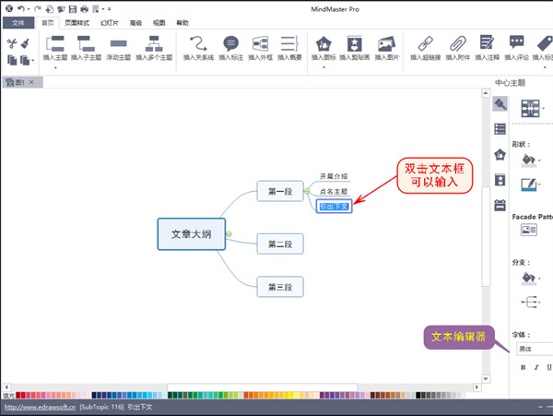Click the export icon in quick toolbar

[x=96, y=9]
